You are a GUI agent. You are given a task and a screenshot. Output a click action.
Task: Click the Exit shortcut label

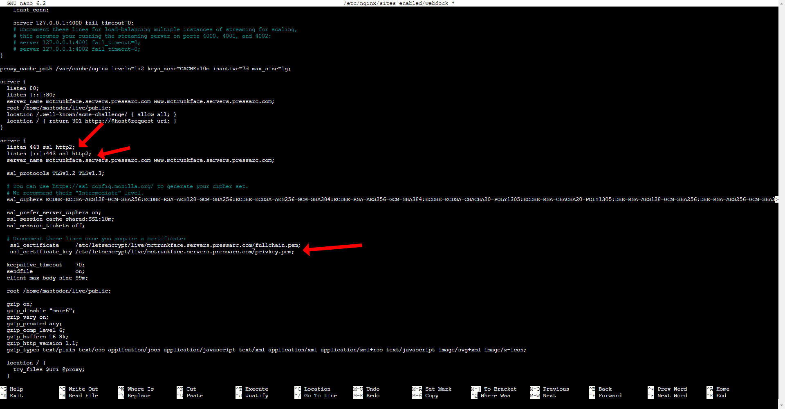click(16, 396)
